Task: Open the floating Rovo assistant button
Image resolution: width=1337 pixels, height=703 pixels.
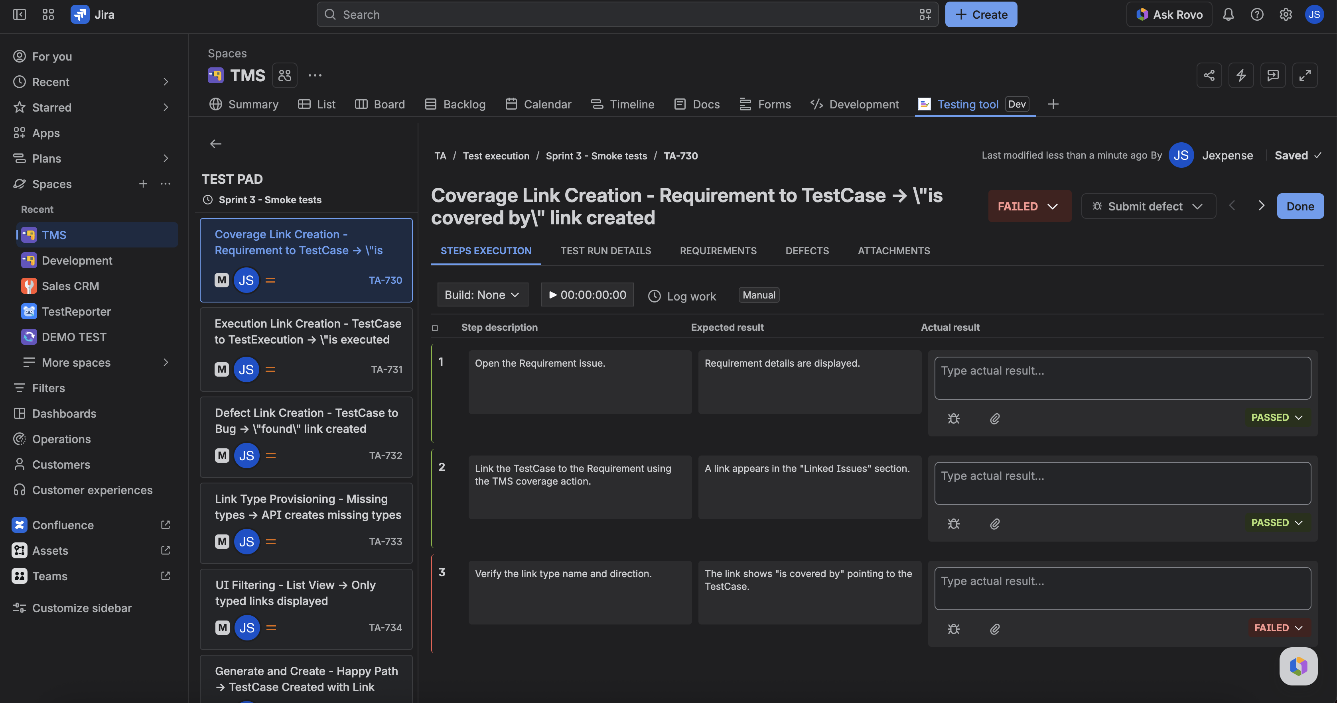Action: point(1298,666)
